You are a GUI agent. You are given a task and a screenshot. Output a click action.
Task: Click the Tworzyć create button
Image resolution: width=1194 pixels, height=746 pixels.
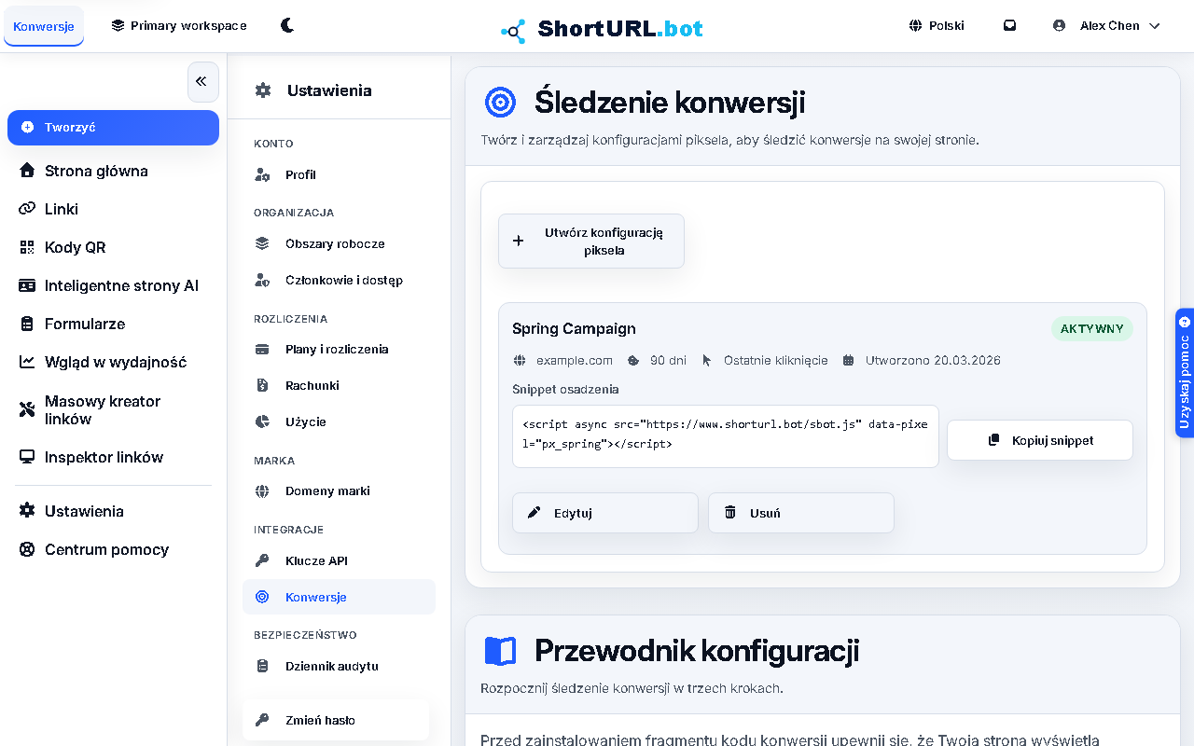tap(113, 128)
